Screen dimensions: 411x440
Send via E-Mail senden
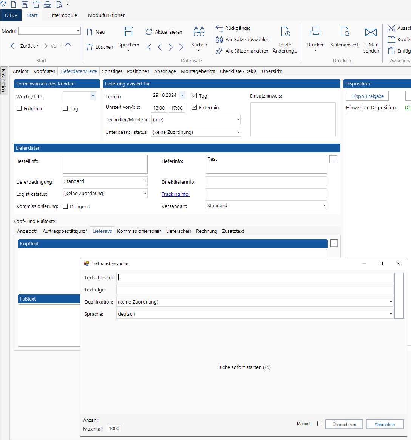[371, 40]
